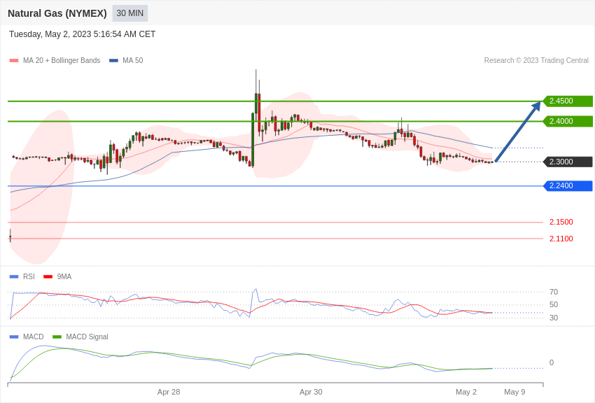Click the green MACD Signal legend swatch
This screenshot has height=403, width=595.
[57, 337]
